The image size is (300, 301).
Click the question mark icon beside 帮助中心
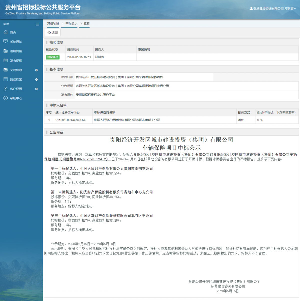(x=5, y=98)
